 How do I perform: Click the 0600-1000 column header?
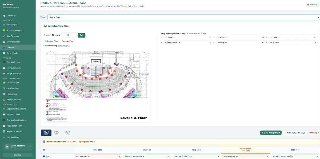[98, 150]
